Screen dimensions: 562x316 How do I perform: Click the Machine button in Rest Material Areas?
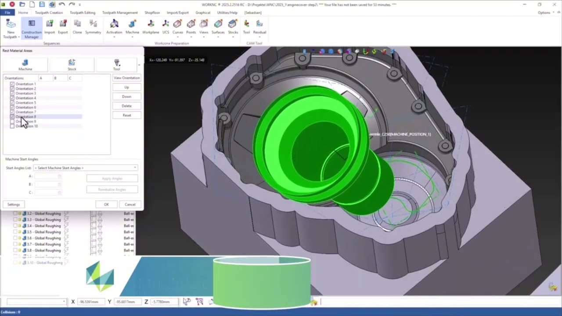25,65
